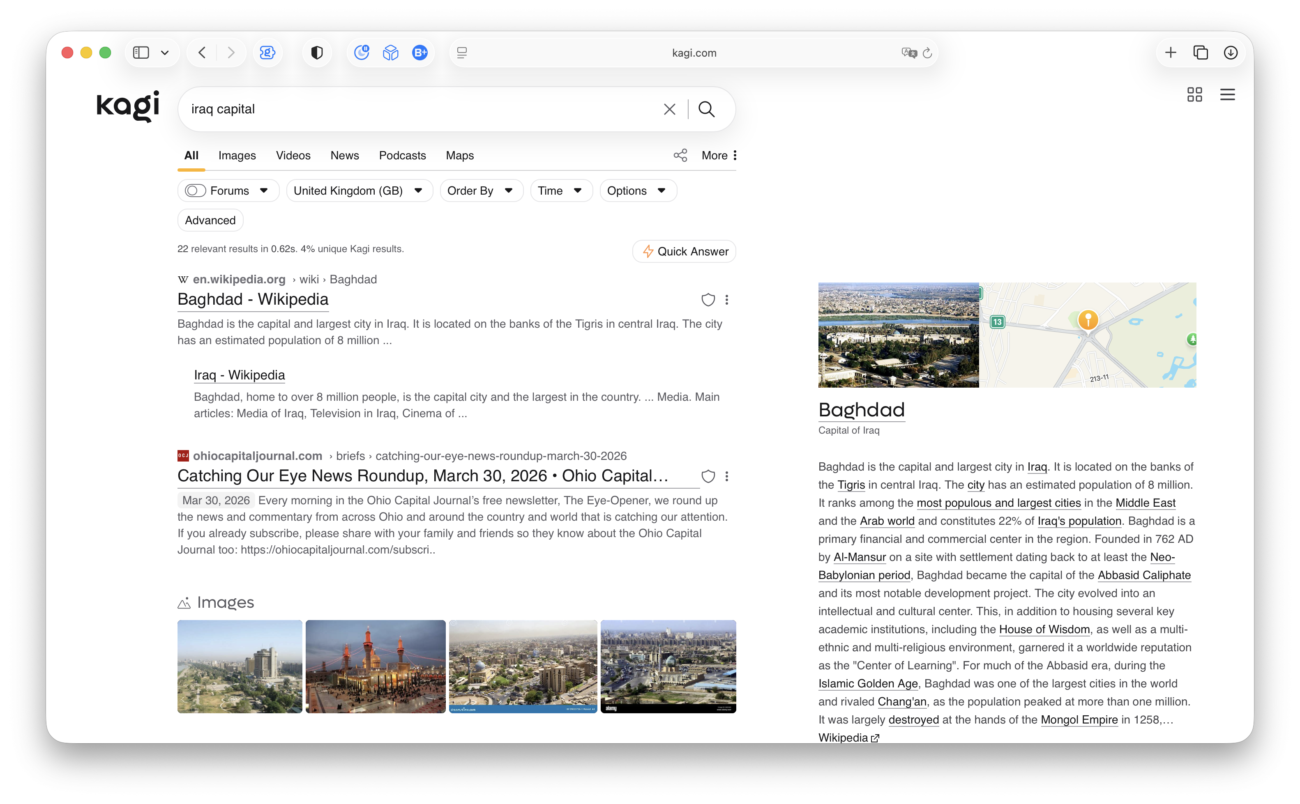The height and width of the screenshot is (804, 1300).
Task: Open the Time filter dropdown
Action: pos(561,191)
